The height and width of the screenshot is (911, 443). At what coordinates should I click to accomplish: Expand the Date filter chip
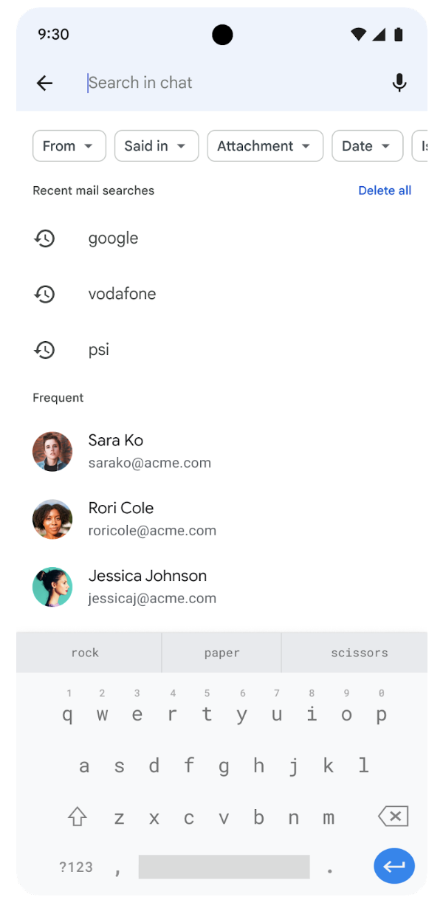[x=366, y=146]
